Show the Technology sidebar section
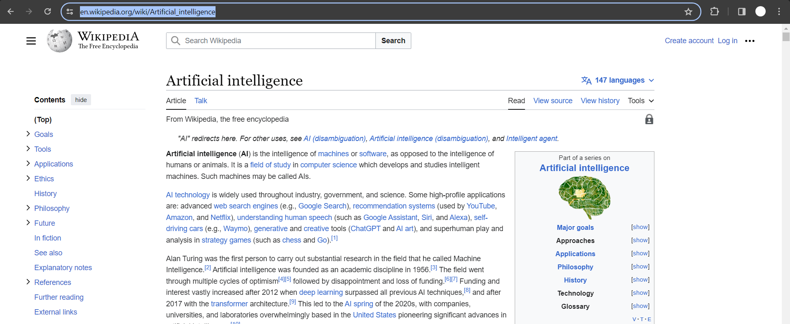The height and width of the screenshot is (324, 790). click(x=640, y=293)
